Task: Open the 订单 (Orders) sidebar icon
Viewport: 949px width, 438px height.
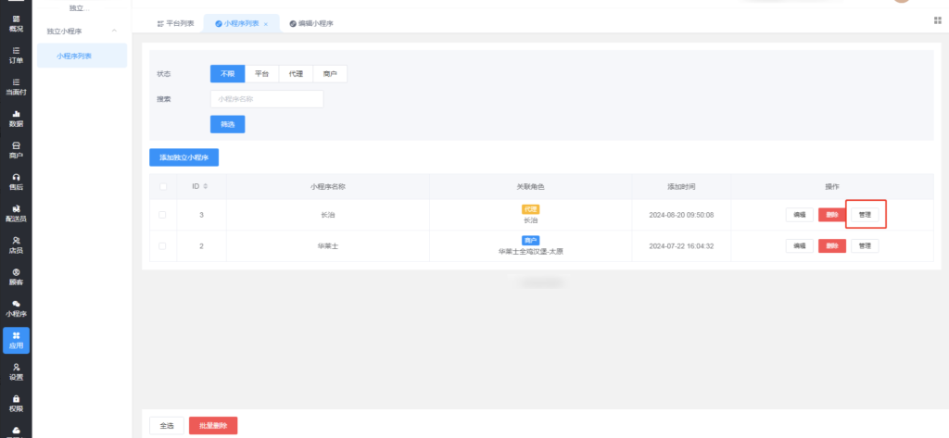Action: coord(16,55)
